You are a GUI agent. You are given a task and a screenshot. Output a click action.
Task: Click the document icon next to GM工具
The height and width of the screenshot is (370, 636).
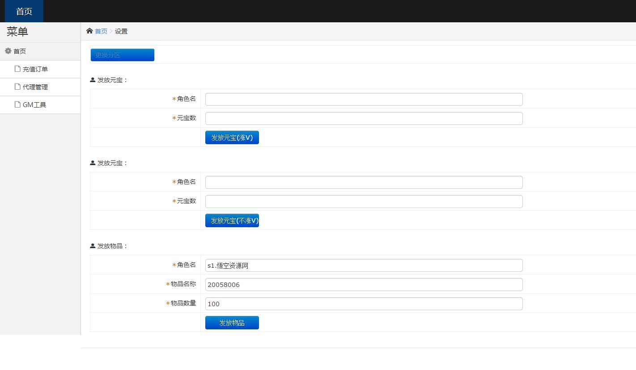click(17, 104)
